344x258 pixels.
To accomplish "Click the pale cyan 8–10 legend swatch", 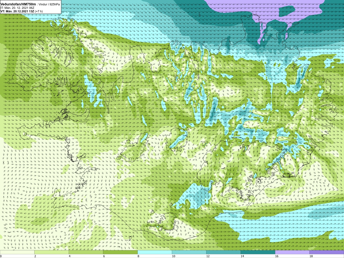I will (x=155, y=252).
